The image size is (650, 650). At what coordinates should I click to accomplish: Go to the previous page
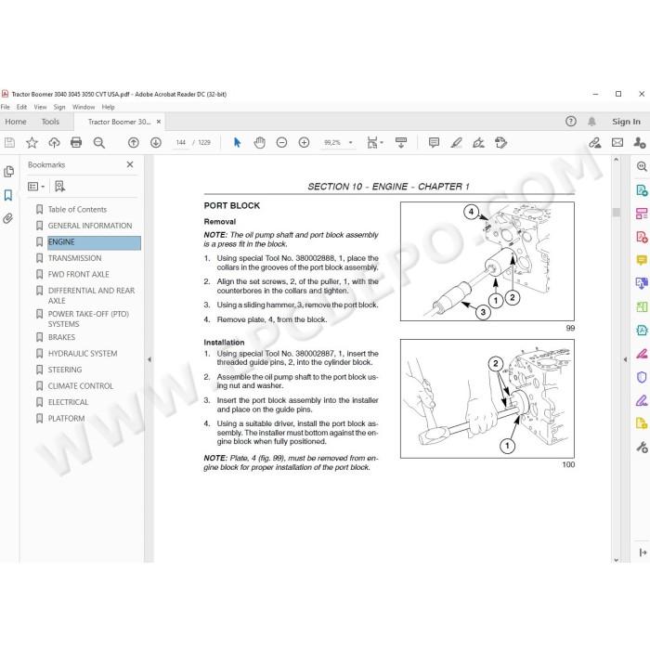[134, 143]
